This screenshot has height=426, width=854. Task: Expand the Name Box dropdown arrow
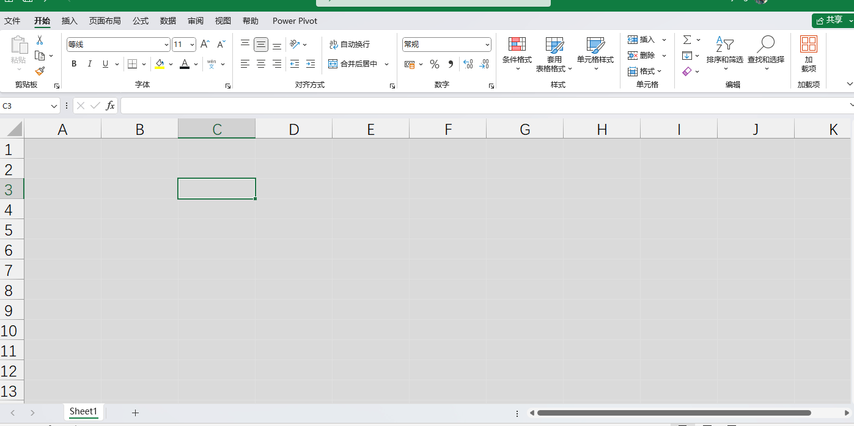click(x=54, y=106)
